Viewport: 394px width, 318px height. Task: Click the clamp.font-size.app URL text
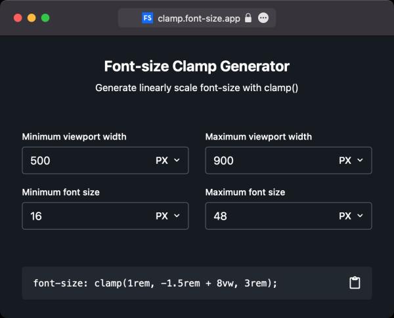200,18
